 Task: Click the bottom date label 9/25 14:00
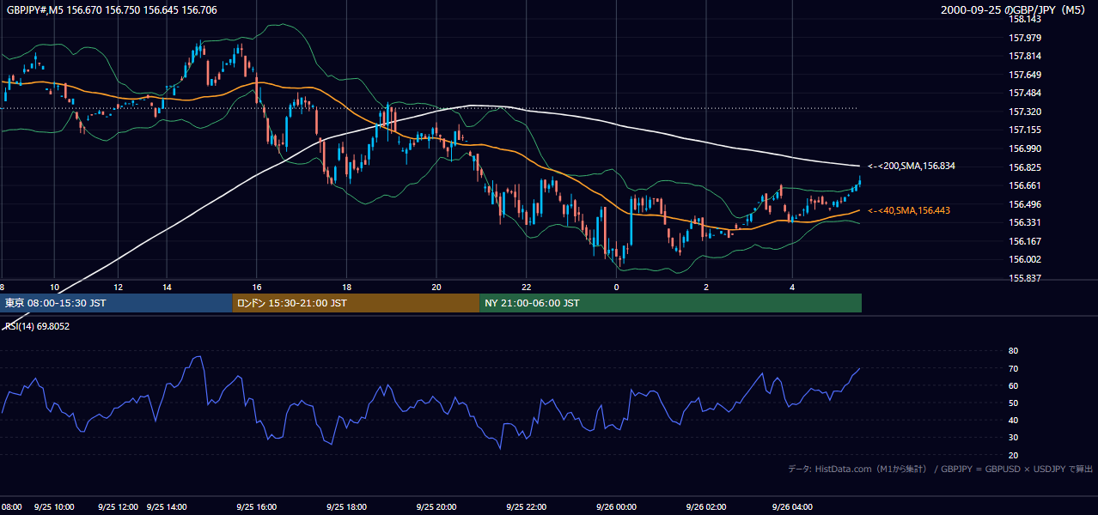point(168,507)
